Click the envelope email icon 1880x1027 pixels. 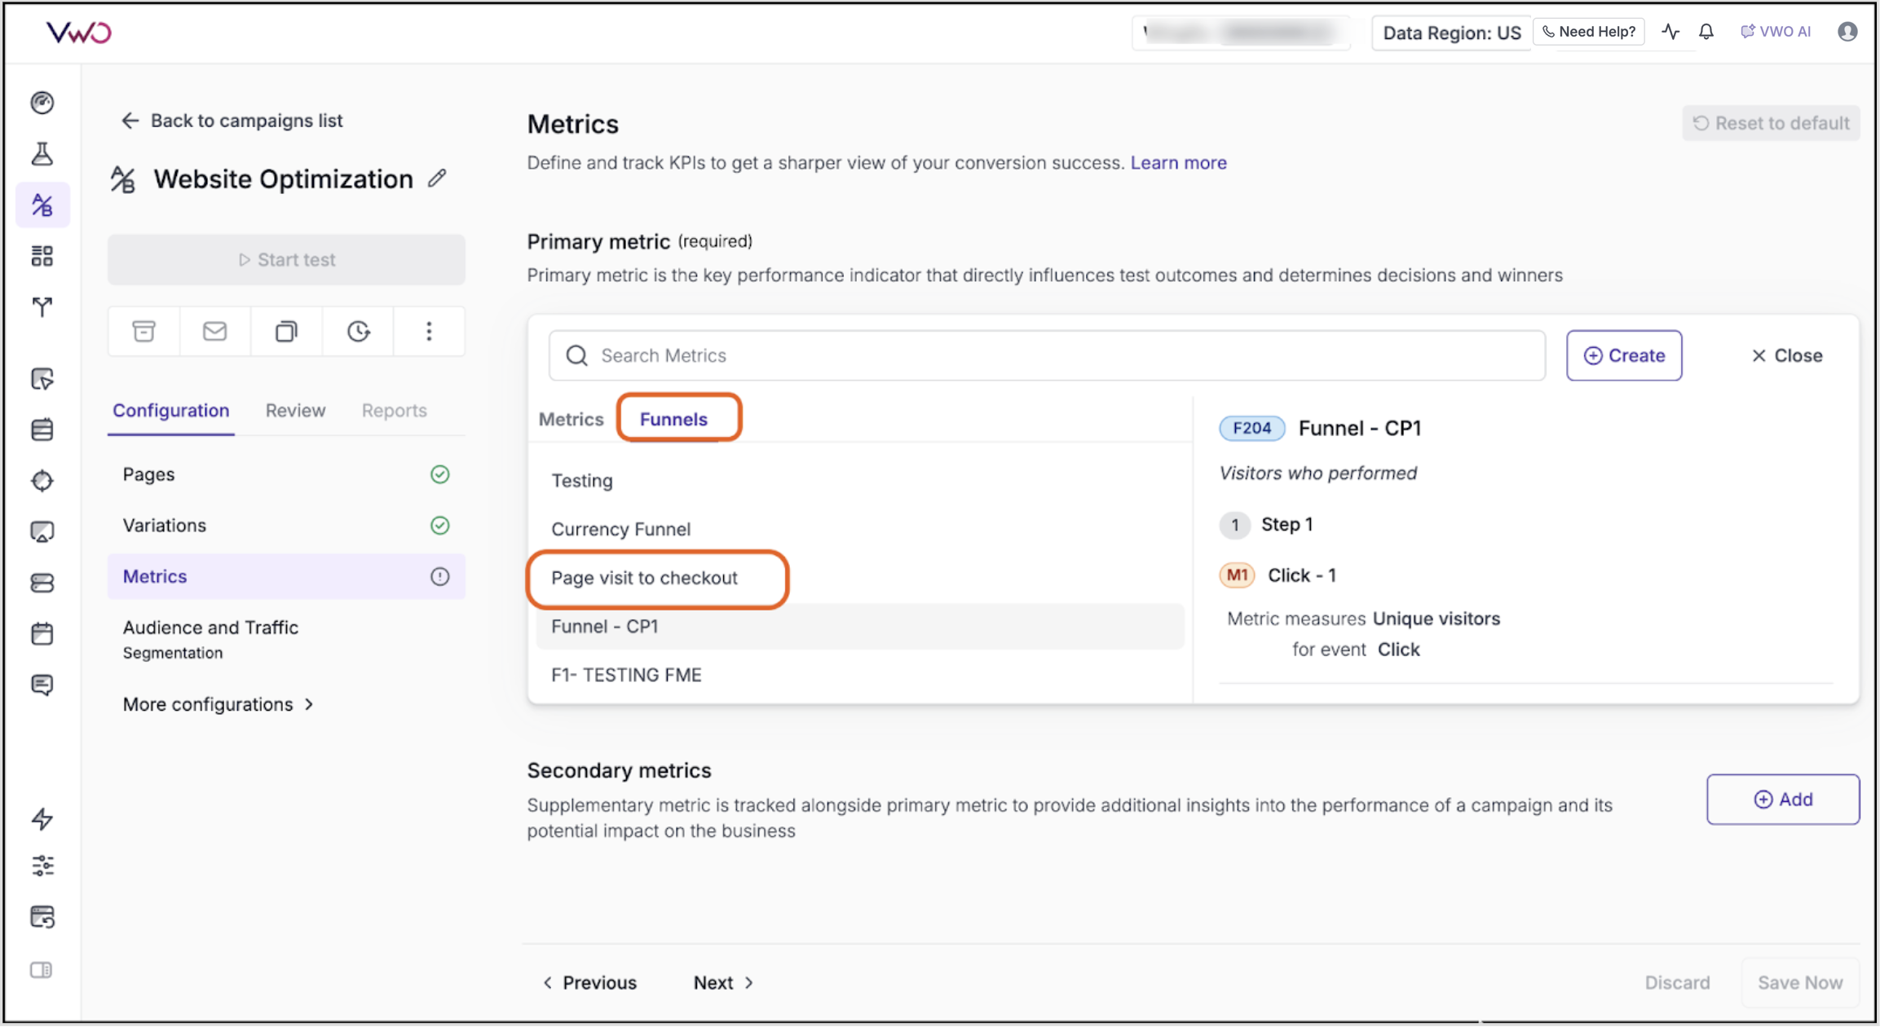[215, 331]
